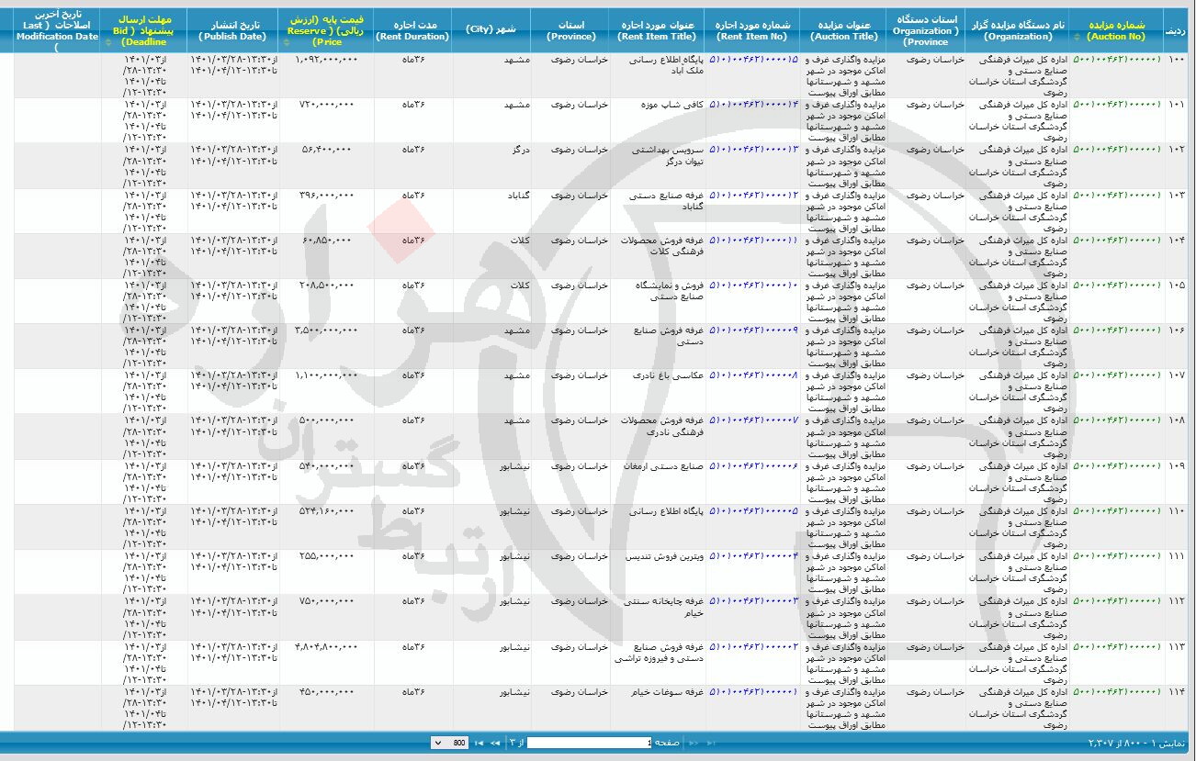Click the City column header

pyautogui.click(x=491, y=31)
